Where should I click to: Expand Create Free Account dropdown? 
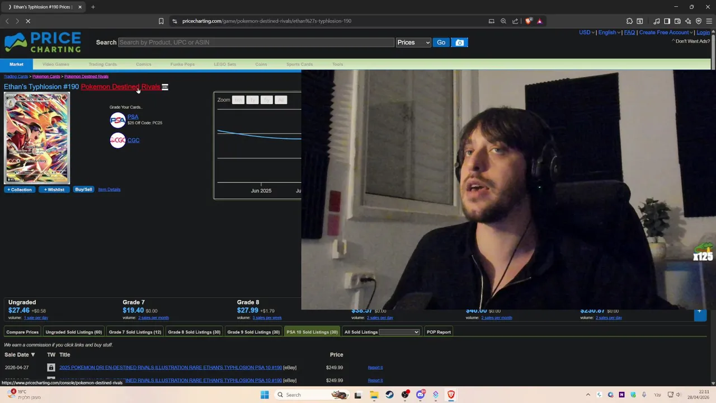(666, 32)
